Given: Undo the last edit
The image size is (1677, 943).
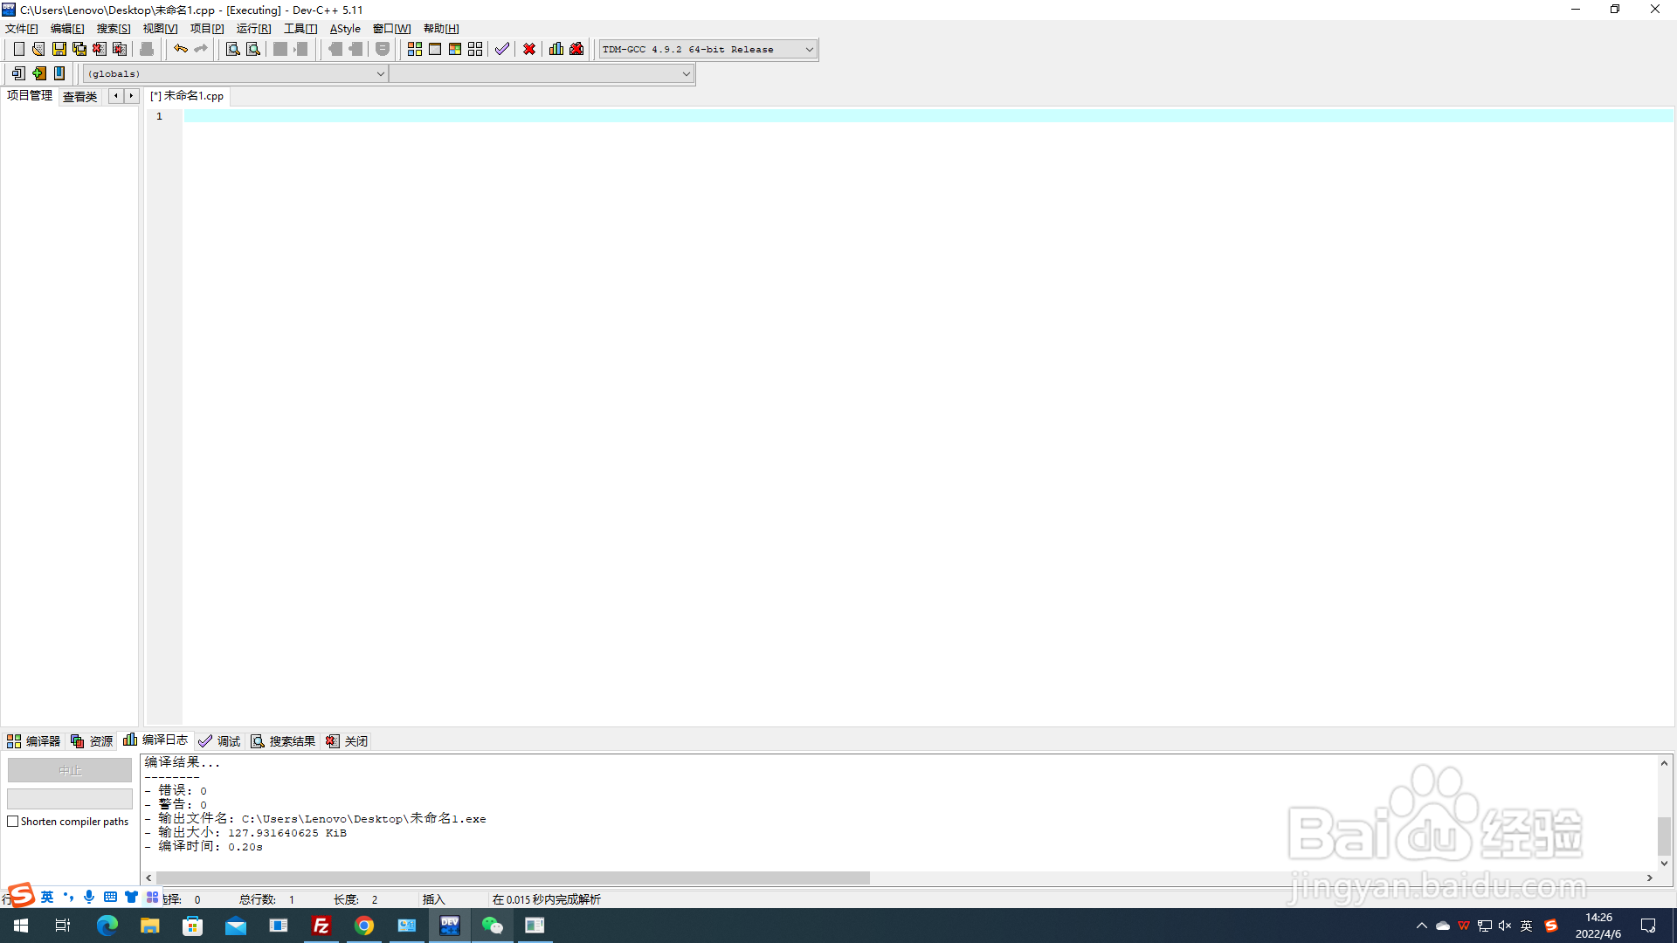Looking at the screenshot, I should click(x=181, y=49).
